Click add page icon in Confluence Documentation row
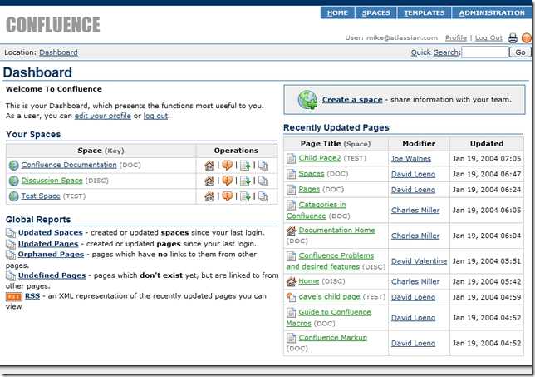This screenshot has height=377, width=535. click(x=245, y=166)
